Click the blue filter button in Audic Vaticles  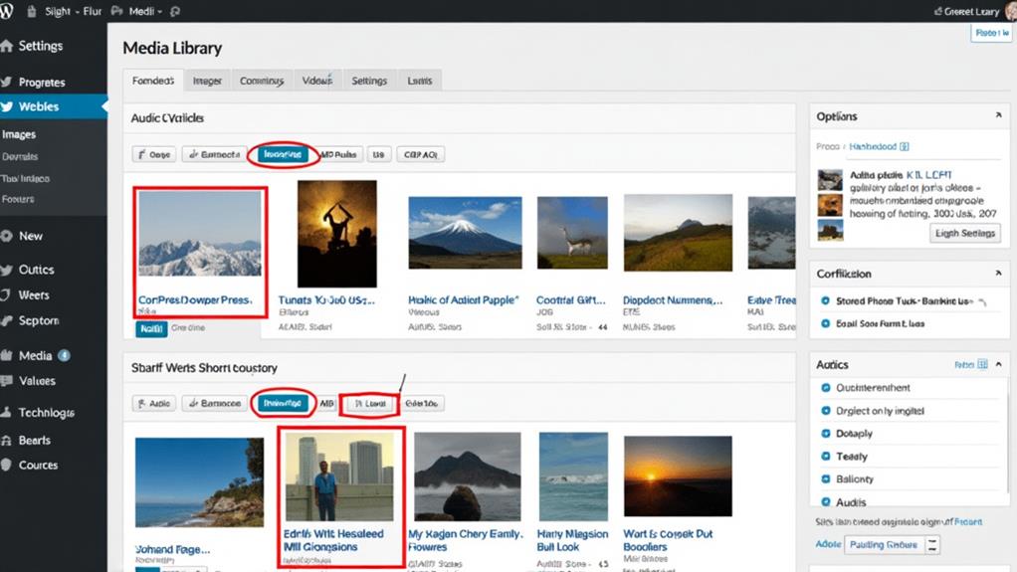[x=283, y=154]
